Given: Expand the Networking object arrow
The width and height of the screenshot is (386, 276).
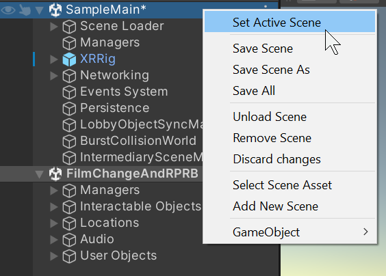Looking at the screenshot, I should click(x=53, y=76).
